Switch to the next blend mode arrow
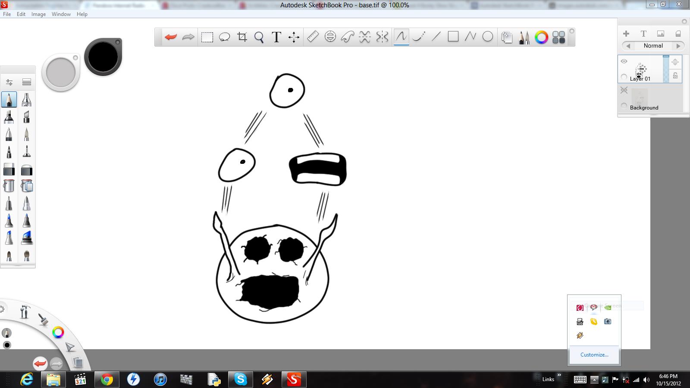Viewport: 690px width, 388px height. pos(678,46)
